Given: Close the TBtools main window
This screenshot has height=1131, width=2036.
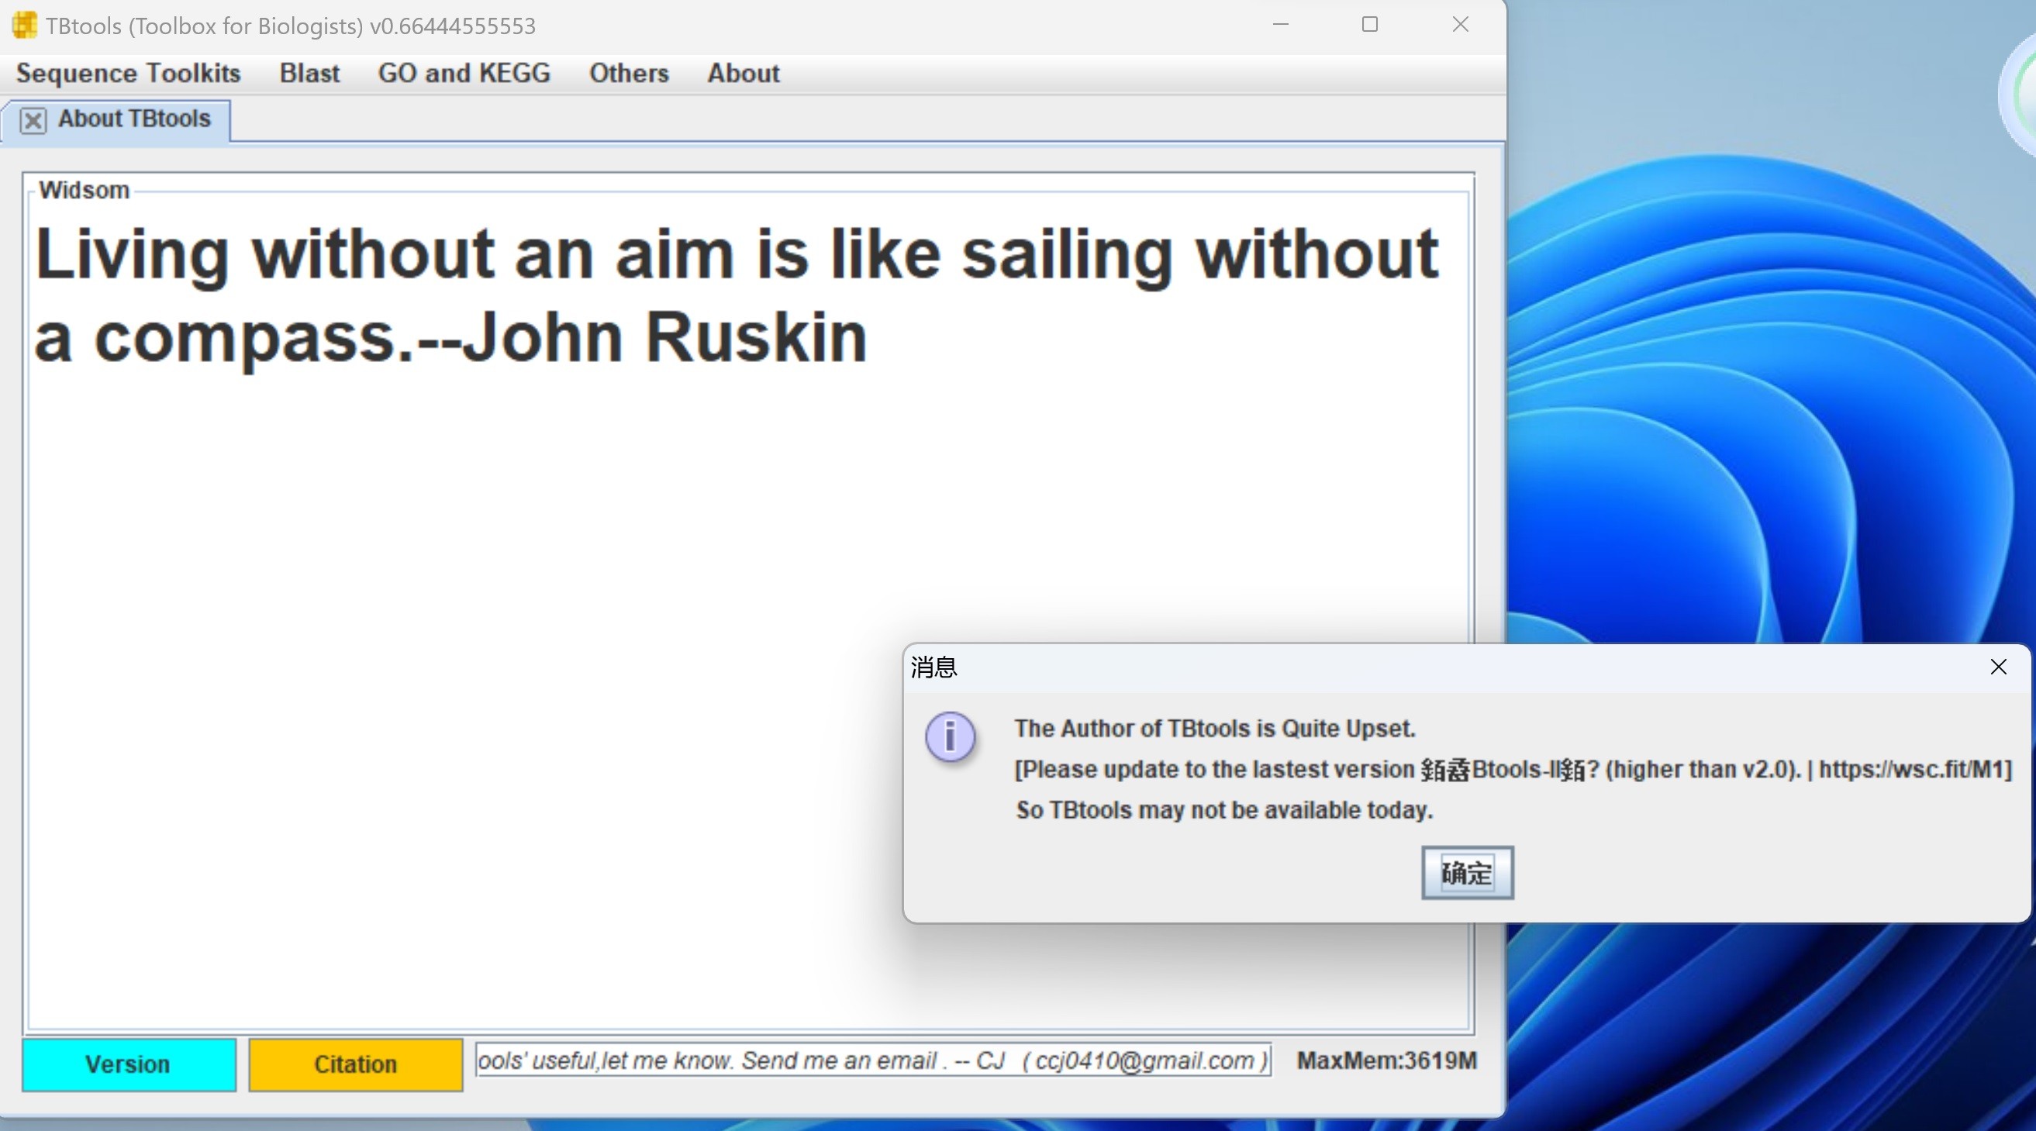Looking at the screenshot, I should coord(1460,25).
